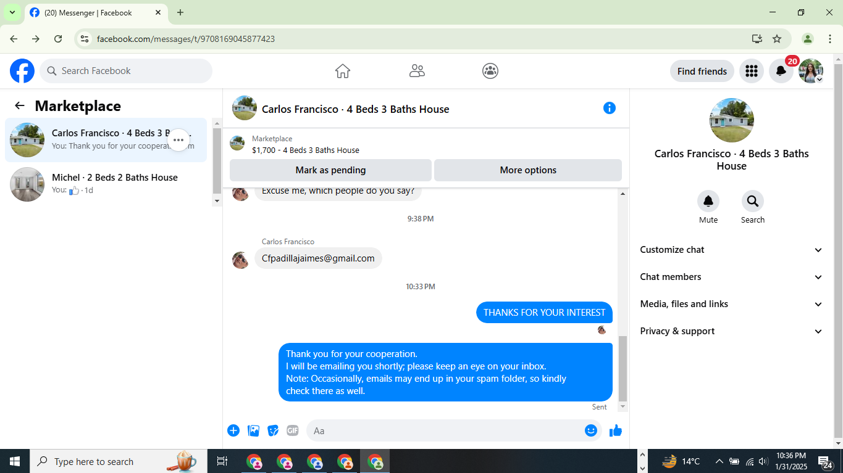Open notifications bell with 20 badge

coord(781,71)
